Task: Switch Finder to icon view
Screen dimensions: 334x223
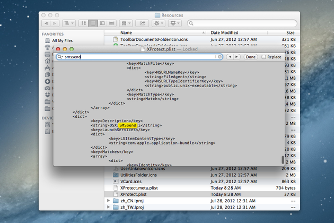Action: point(84,23)
